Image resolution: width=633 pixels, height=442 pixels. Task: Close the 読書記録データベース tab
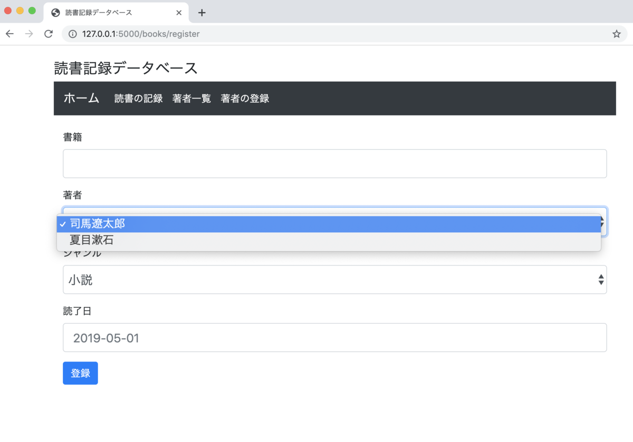pos(179,13)
